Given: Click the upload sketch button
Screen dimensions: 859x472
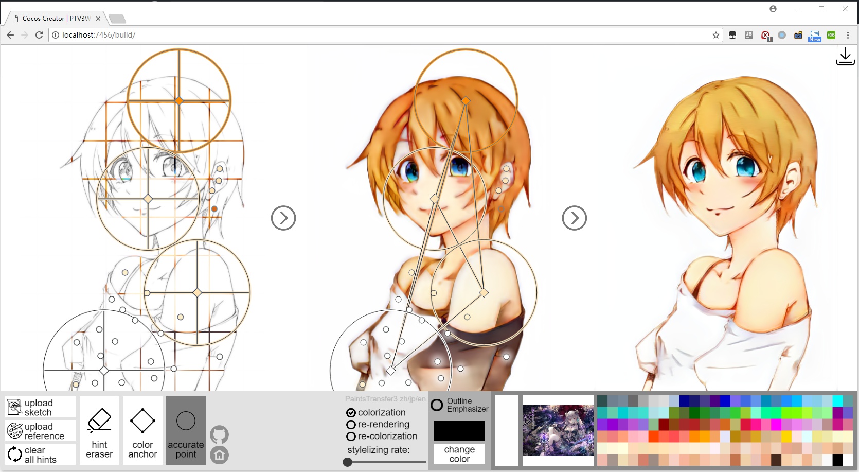Looking at the screenshot, I should (40, 407).
